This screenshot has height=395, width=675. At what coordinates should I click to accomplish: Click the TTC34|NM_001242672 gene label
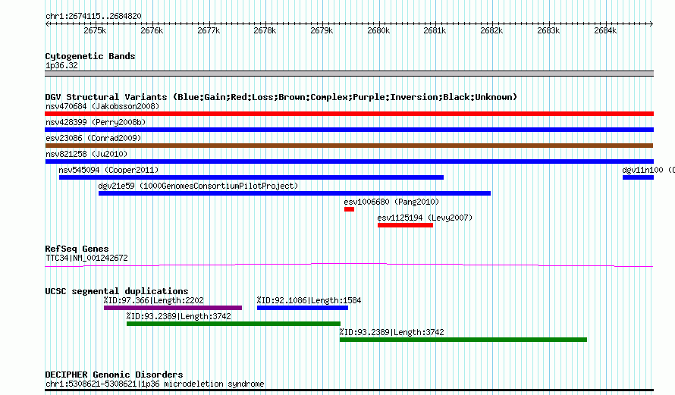click(x=86, y=259)
